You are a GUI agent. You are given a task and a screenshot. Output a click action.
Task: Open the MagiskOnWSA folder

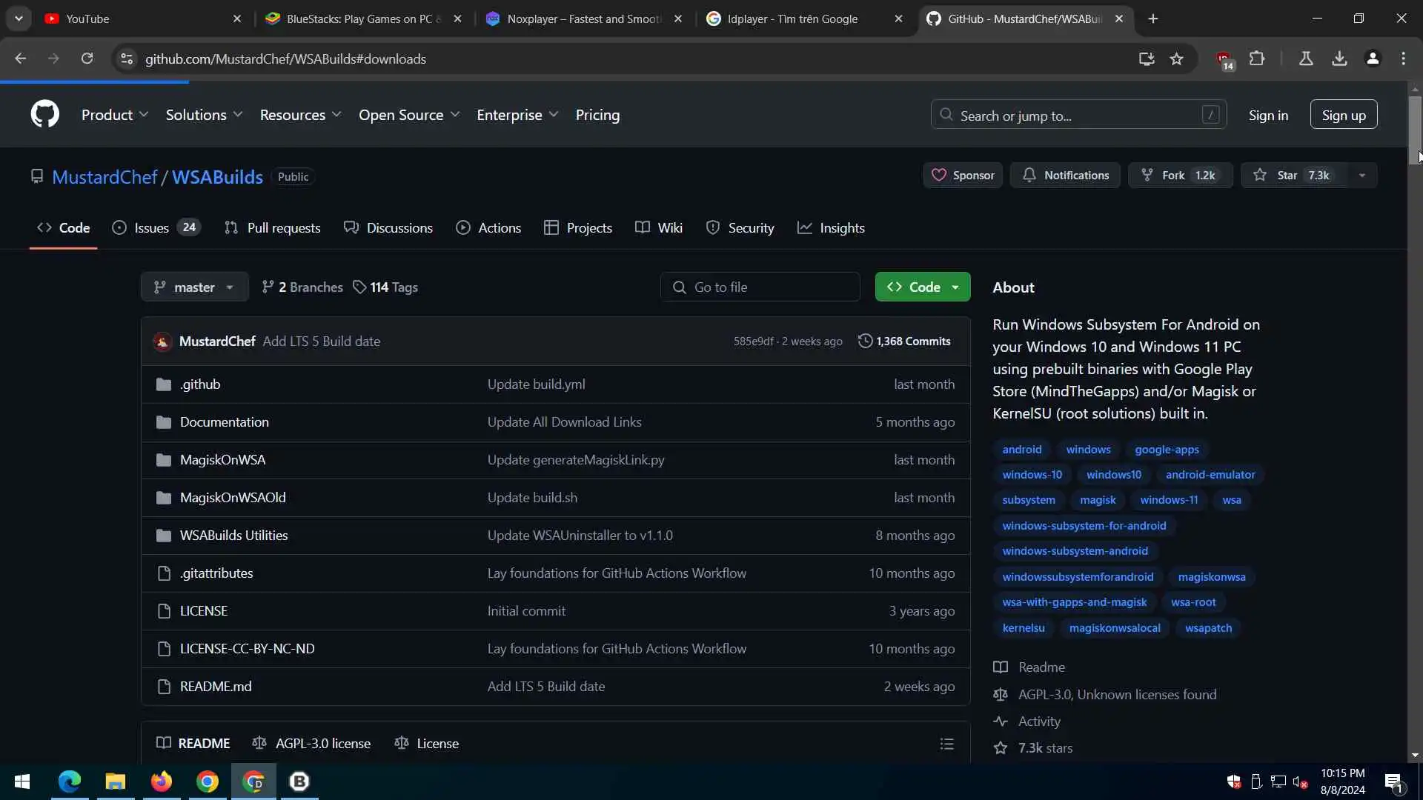(x=222, y=460)
